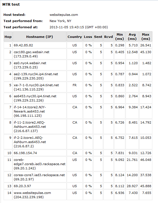This screenshot has height=203, width=158.
Task: Click Max value 45.130 in hop 2
Action: click(146, 52)
